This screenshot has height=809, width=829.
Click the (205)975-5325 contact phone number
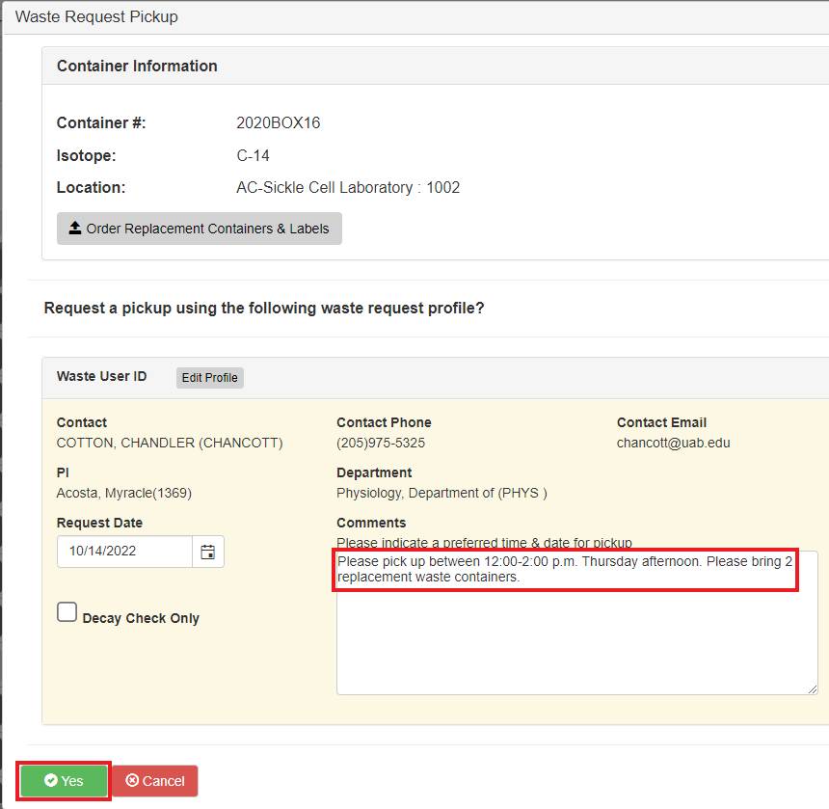[381, 443]
